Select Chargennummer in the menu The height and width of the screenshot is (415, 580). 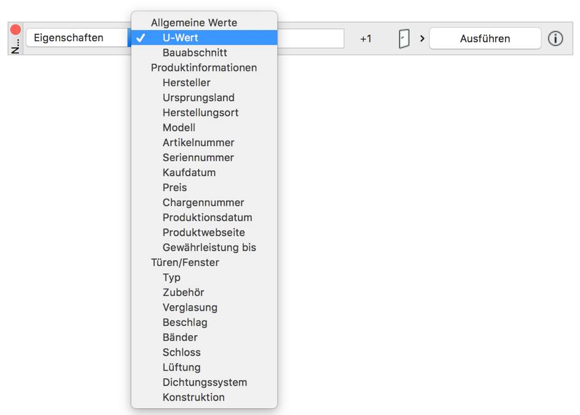[x=204, y=203]
